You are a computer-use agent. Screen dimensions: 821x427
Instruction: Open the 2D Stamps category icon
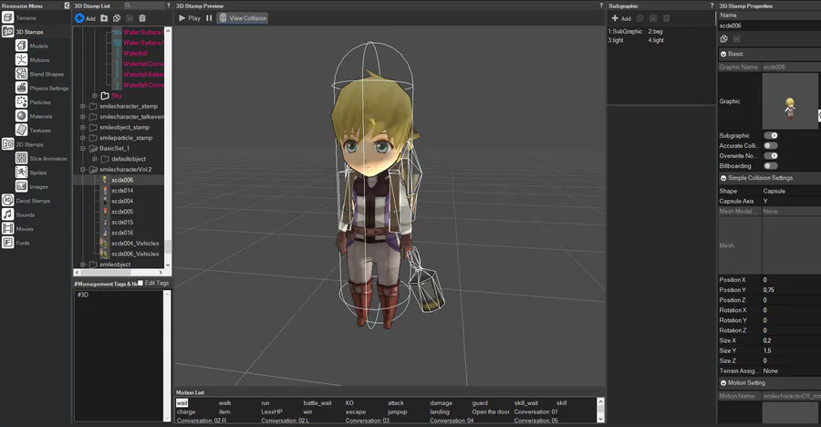[8, 144]
